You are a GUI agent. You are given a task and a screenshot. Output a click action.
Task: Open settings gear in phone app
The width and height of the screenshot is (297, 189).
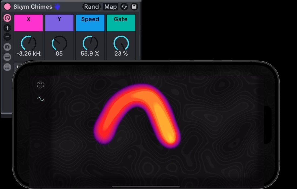(x=40, y=85)
